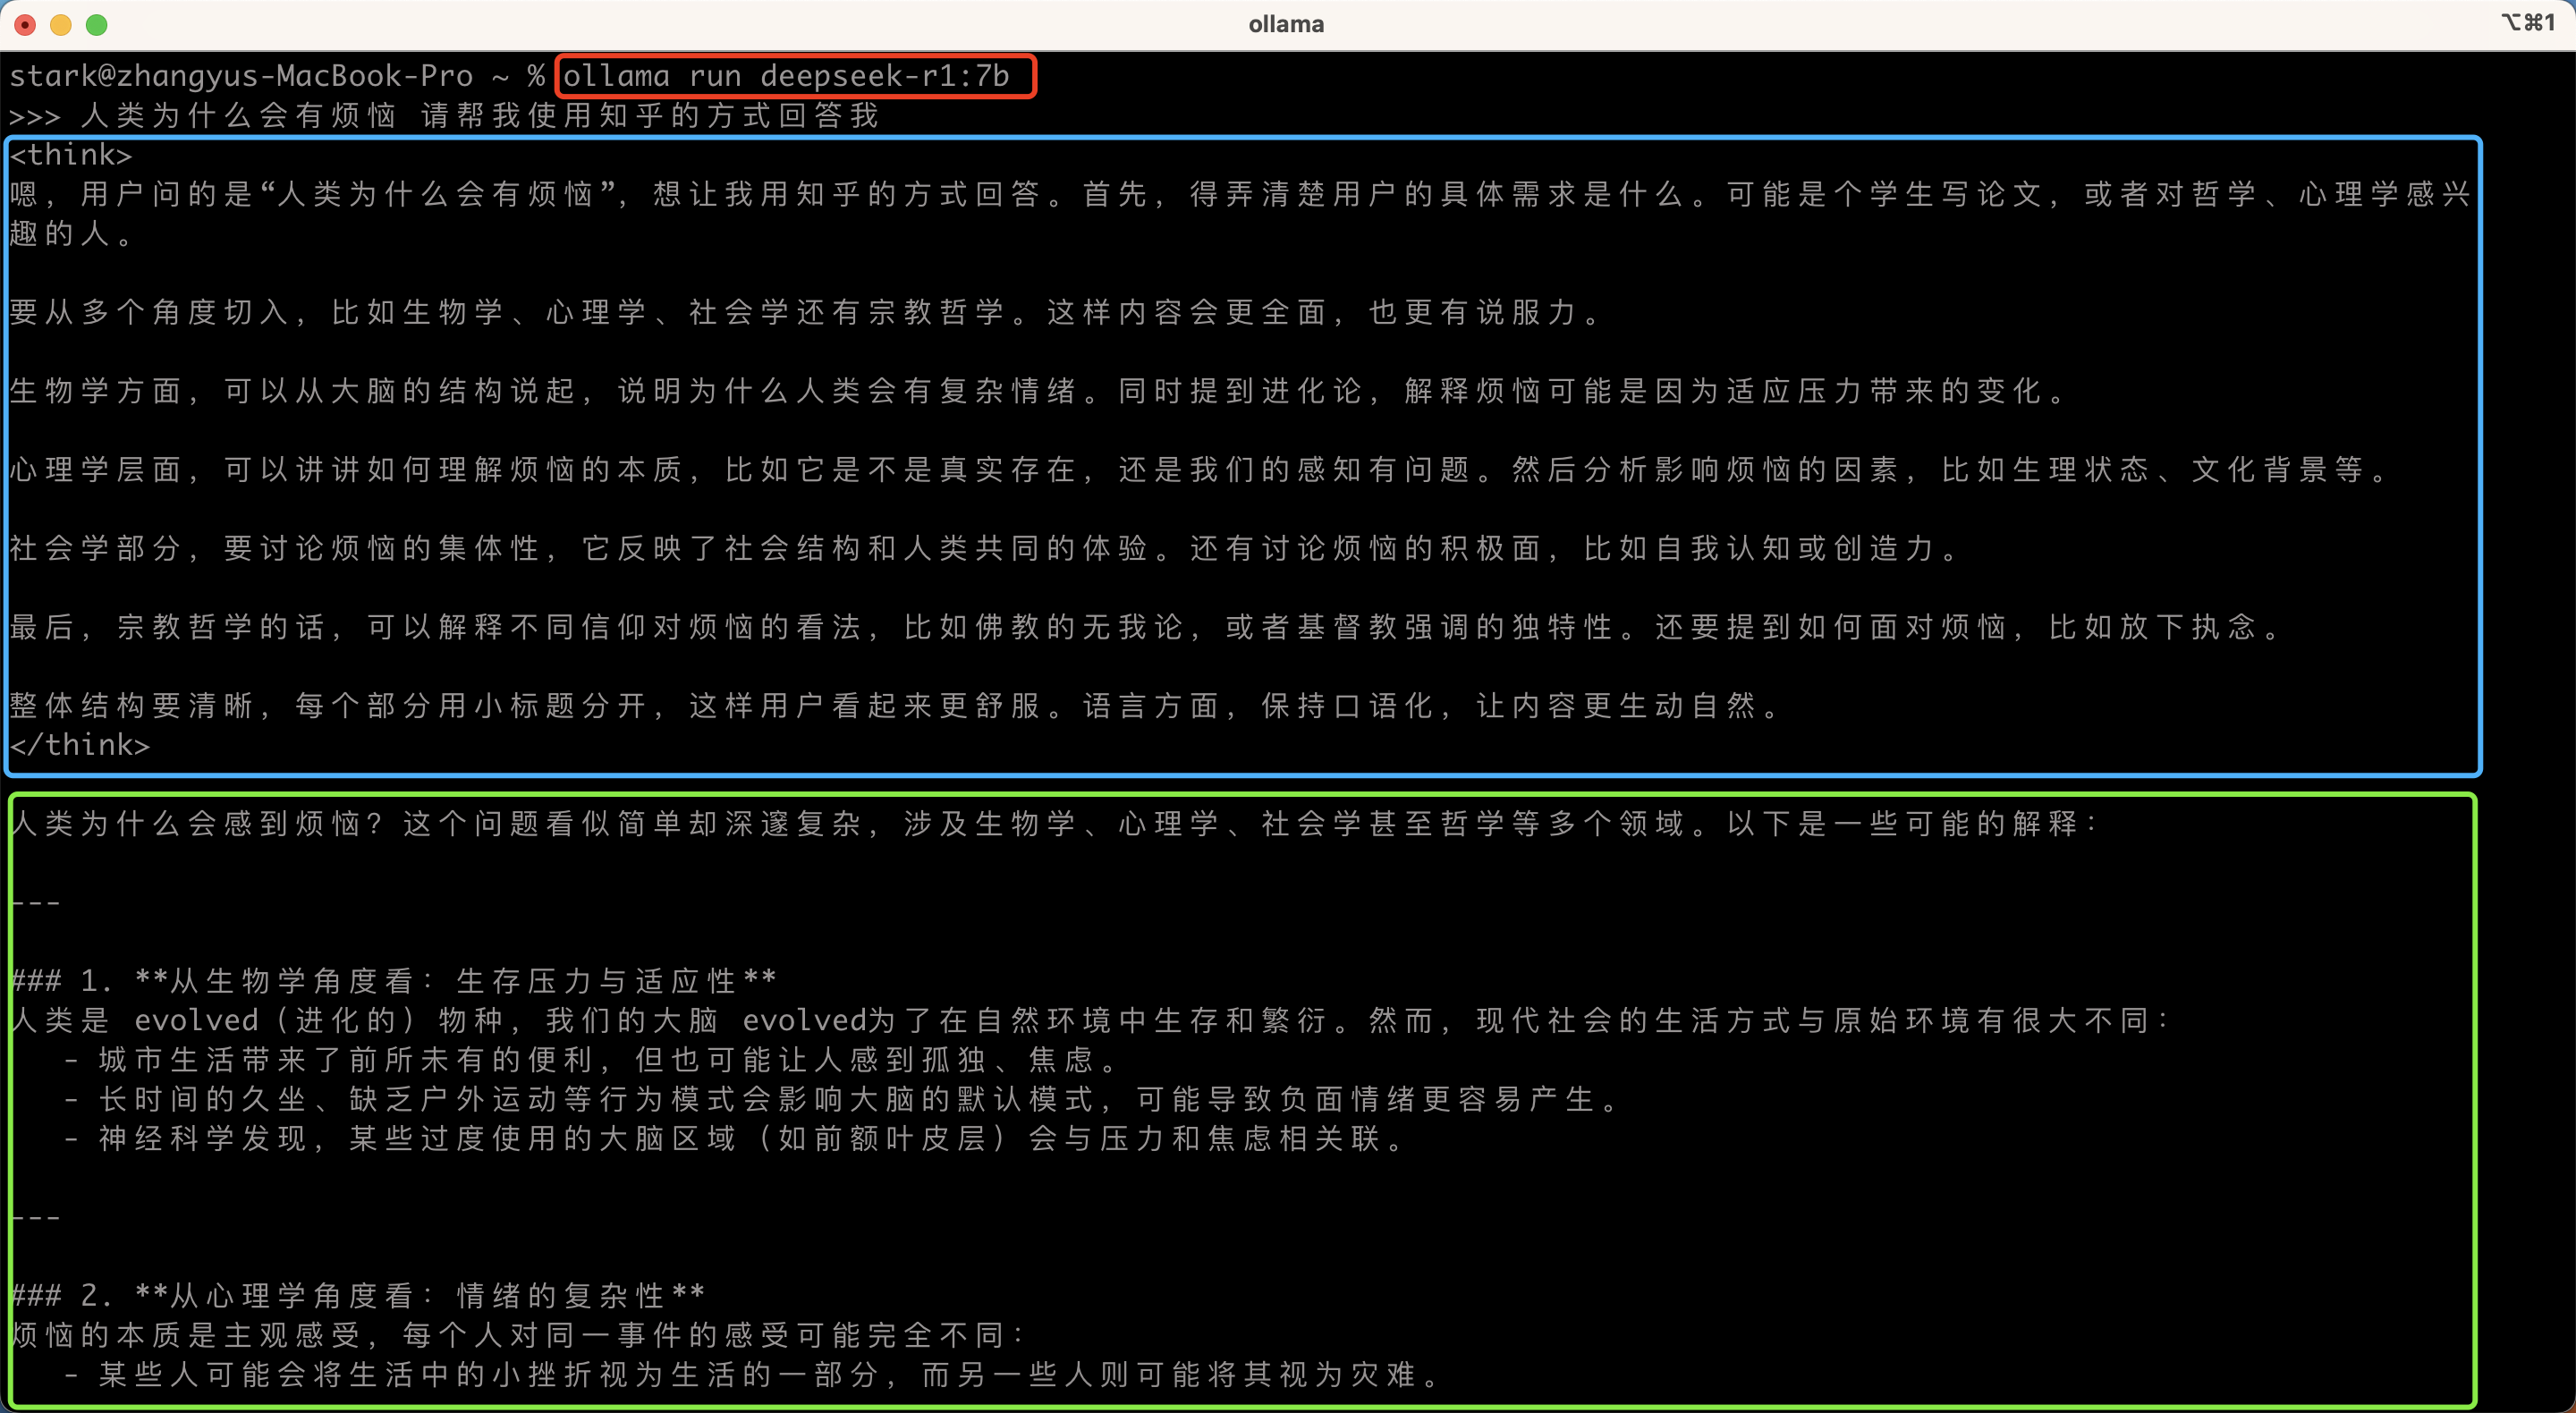
Task: Click the yellow minimize window button
Action: point(61,25)
